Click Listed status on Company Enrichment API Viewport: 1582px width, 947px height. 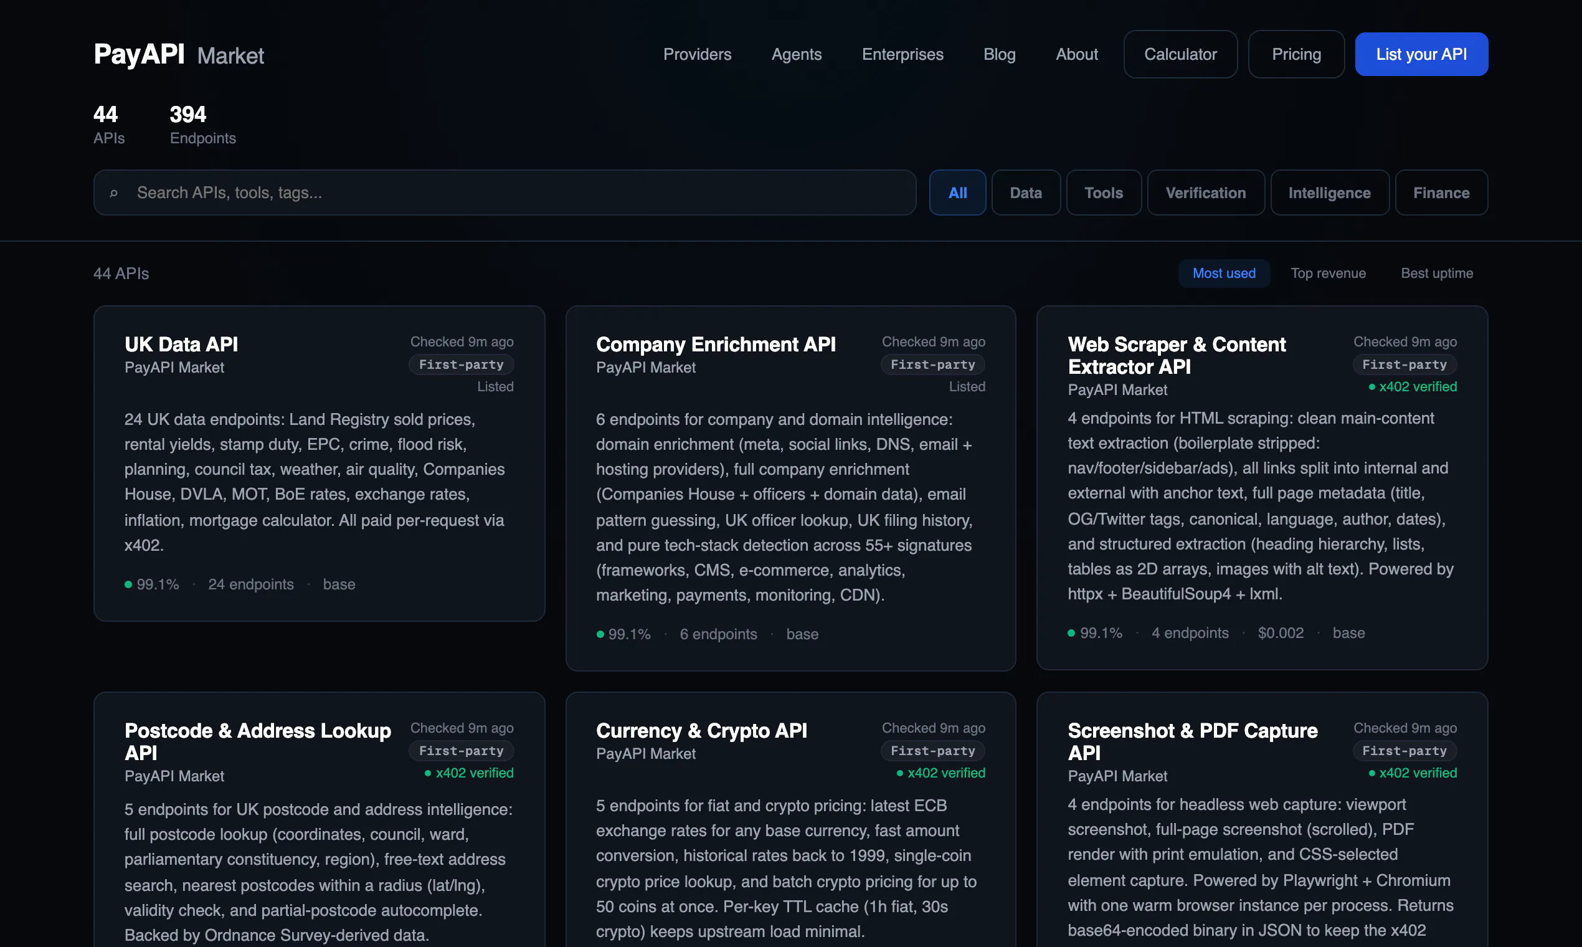967,387
